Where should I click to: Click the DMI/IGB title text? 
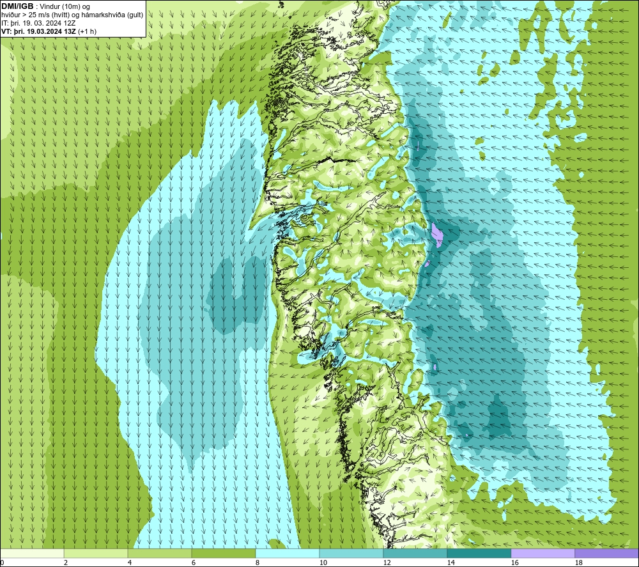(x=17, y=6)
